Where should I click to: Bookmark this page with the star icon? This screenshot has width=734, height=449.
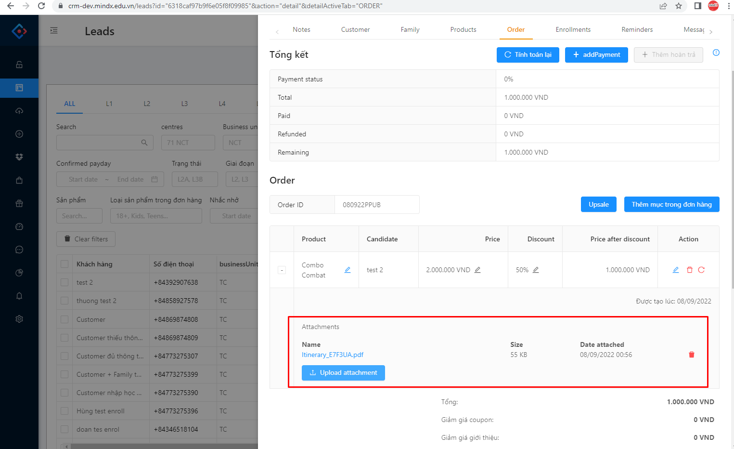pos(679,6)
